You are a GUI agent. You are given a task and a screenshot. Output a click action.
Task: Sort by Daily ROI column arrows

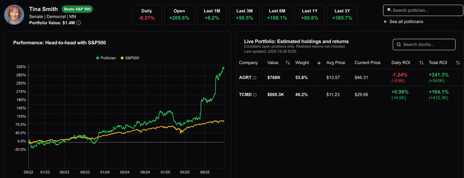click(x=421, y=63)
